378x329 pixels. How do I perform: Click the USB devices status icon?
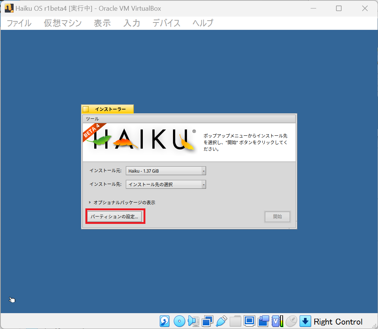[x=222, y=321]
